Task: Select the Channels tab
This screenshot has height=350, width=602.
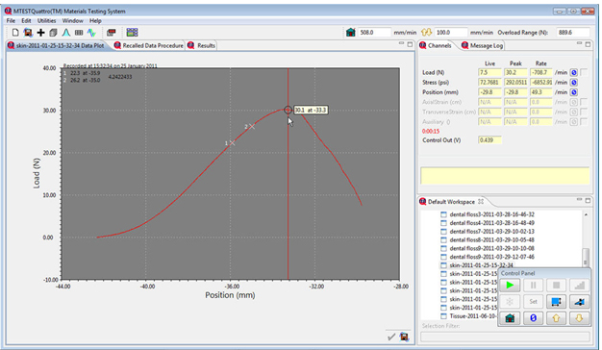Action: tap(436, 45)
